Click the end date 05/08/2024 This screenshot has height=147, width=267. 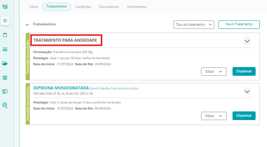[103, 109]
